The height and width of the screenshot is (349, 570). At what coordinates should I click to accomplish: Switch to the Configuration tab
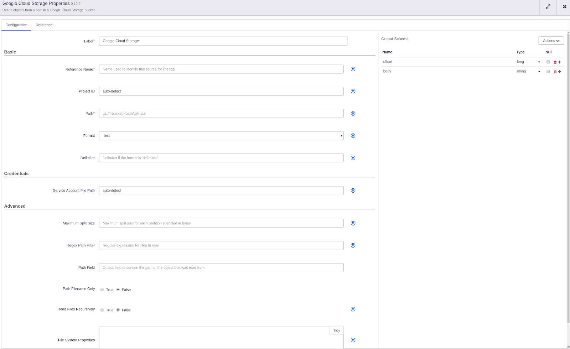(x=16, y=25)
